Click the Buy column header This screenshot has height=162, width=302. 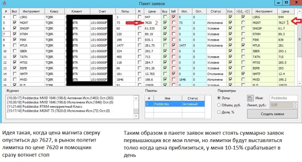[165, 12]
